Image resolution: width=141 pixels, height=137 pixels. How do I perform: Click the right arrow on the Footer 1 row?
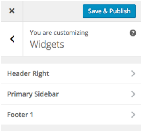[133, 115]
